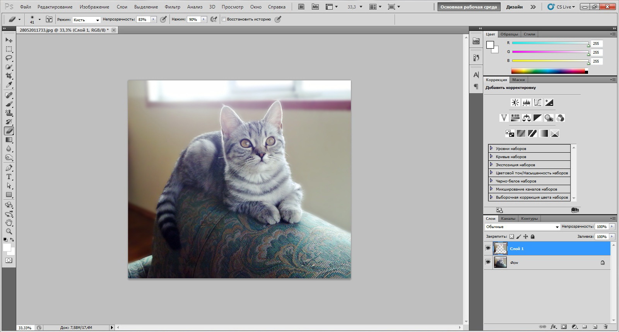Open fill arrow 'Заливка'

click(x=612, y=237)
